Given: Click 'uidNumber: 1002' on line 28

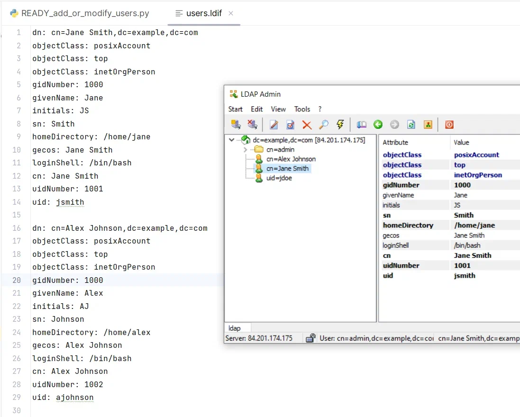Looking at the screenshot, I should 68,384.
